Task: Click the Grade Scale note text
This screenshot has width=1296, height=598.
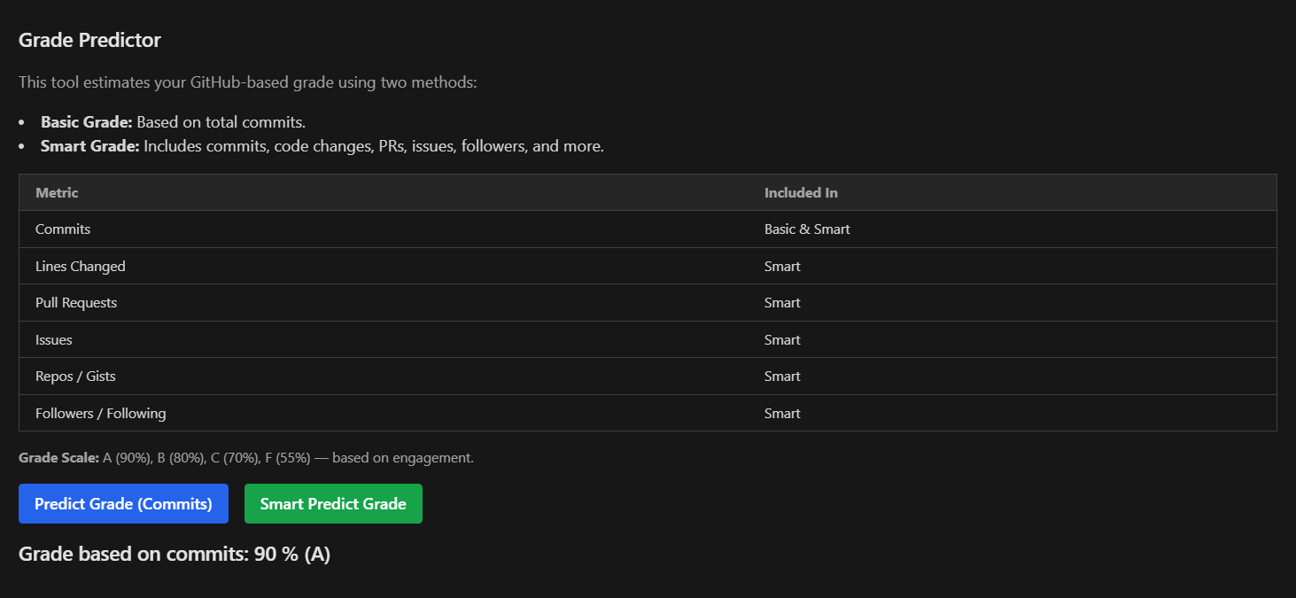Action: point(246,458)
